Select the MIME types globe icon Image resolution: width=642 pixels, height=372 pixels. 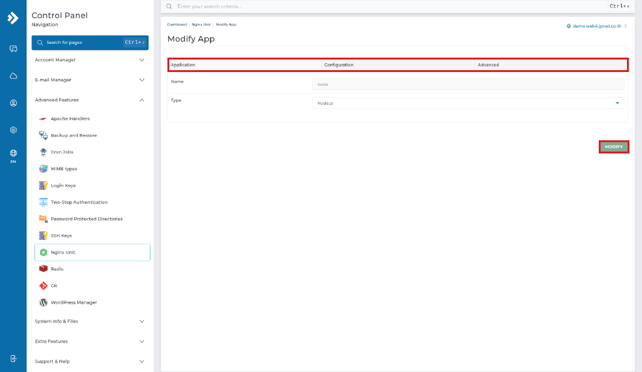click(x=43, y=169)
